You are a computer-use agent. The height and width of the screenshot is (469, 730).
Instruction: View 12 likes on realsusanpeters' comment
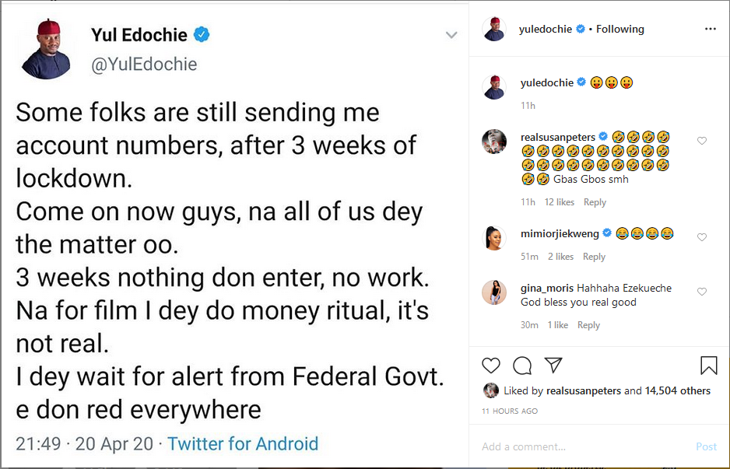pyautogui.click(x=560, y=202)
